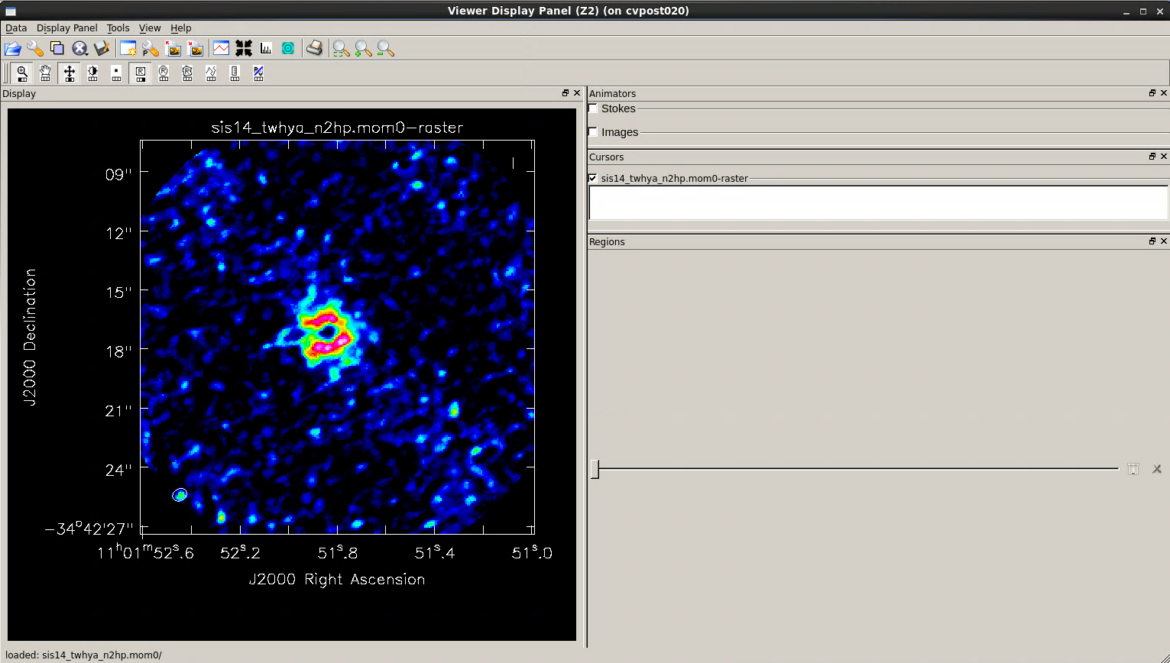Screen dimensions: 1170x663
Task: Print the display with printer icon
Action: click(x=314, y=49)
